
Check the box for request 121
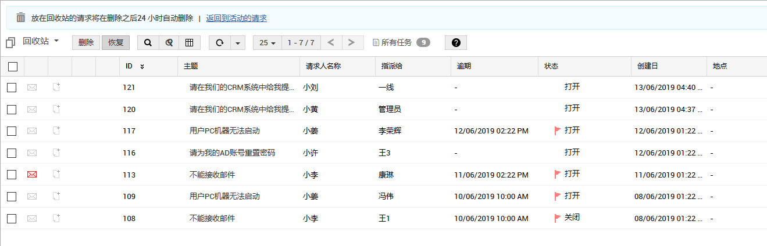12,87
